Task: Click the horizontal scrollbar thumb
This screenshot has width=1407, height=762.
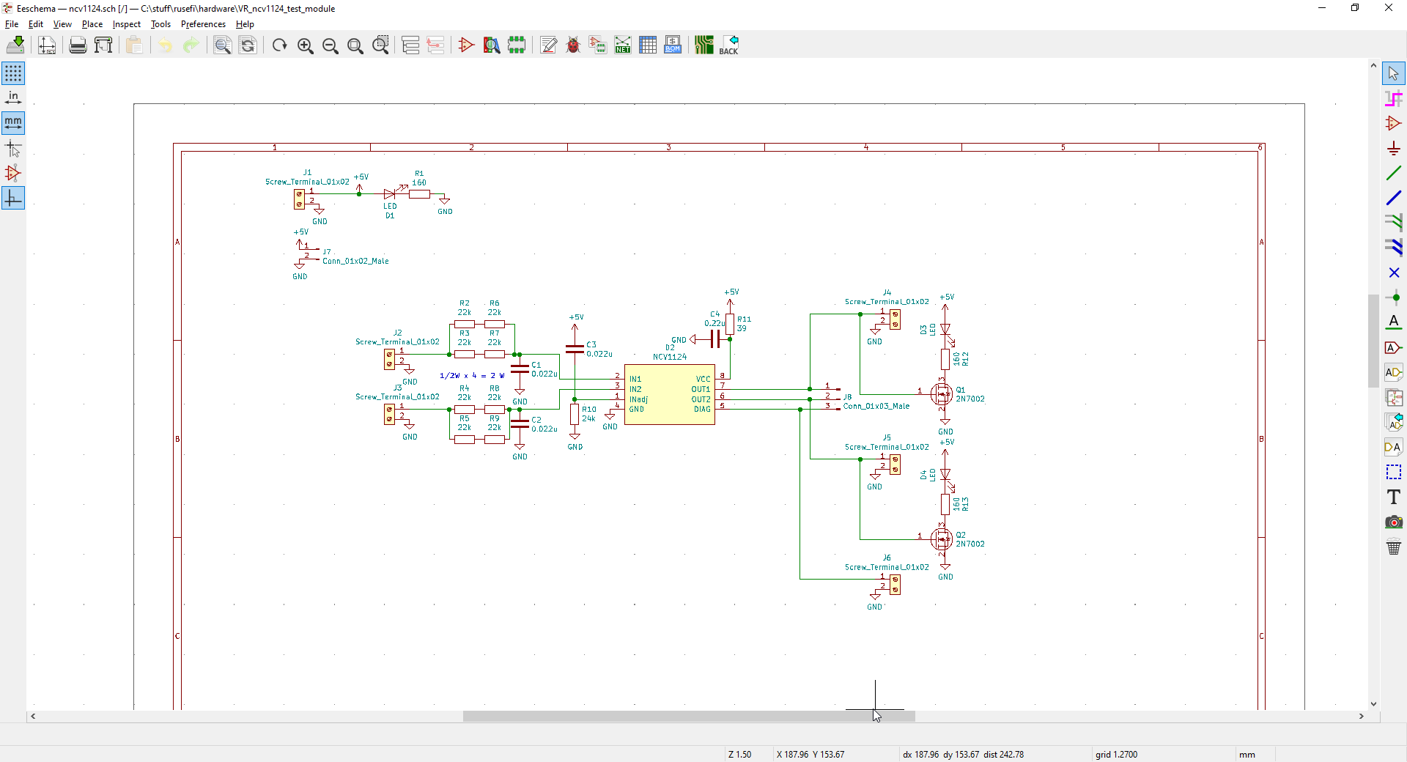Action: (x=689, y=717)
